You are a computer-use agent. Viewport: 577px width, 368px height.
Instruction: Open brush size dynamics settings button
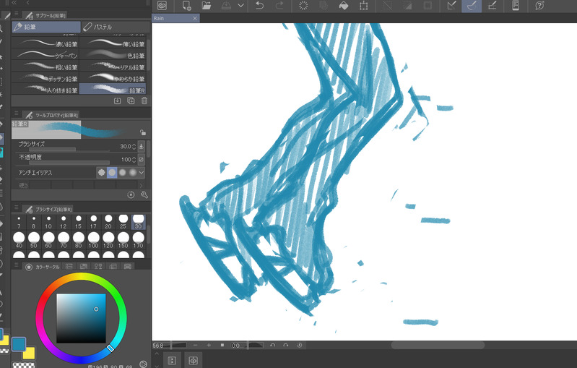click(x=141, y=146)
